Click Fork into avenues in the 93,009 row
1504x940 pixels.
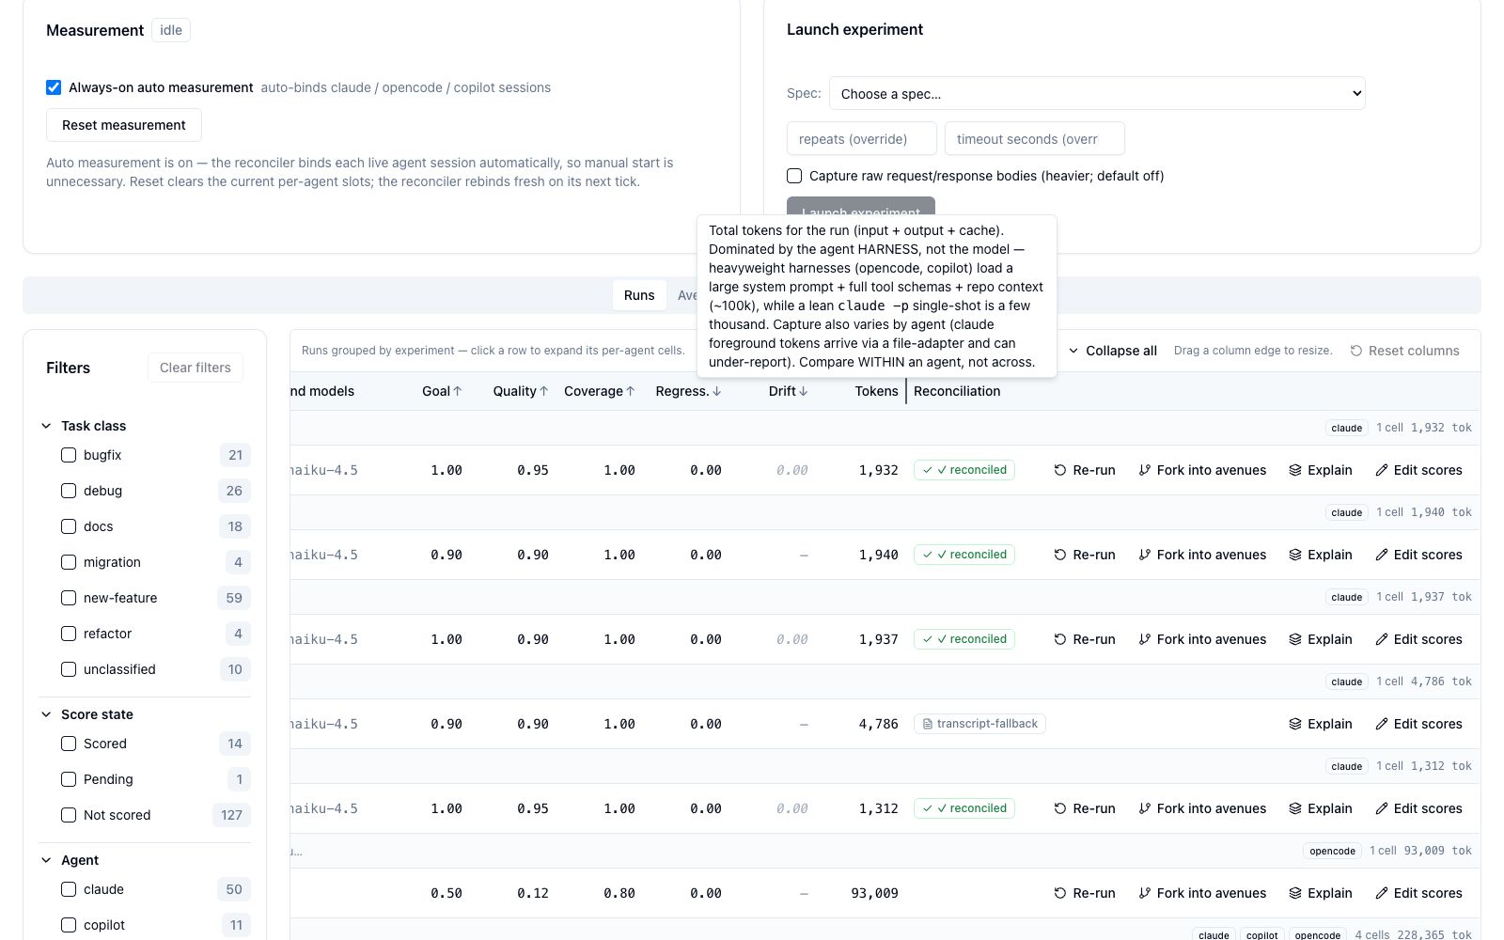click(1202, 893)
